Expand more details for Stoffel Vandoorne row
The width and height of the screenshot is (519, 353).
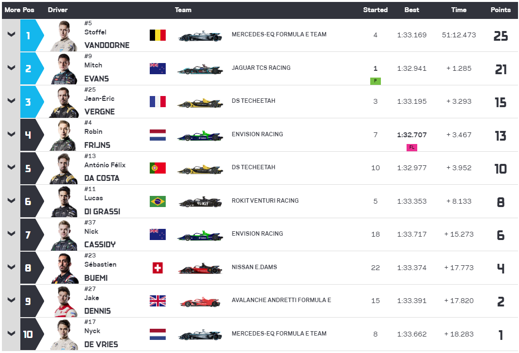(x=11, y=34)
